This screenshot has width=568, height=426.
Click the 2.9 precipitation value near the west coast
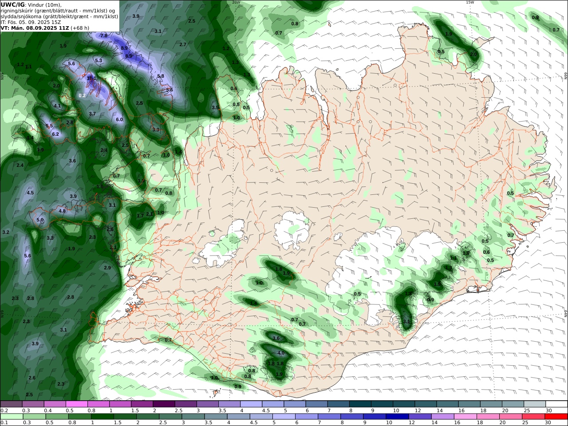click(x=107, y=268)
